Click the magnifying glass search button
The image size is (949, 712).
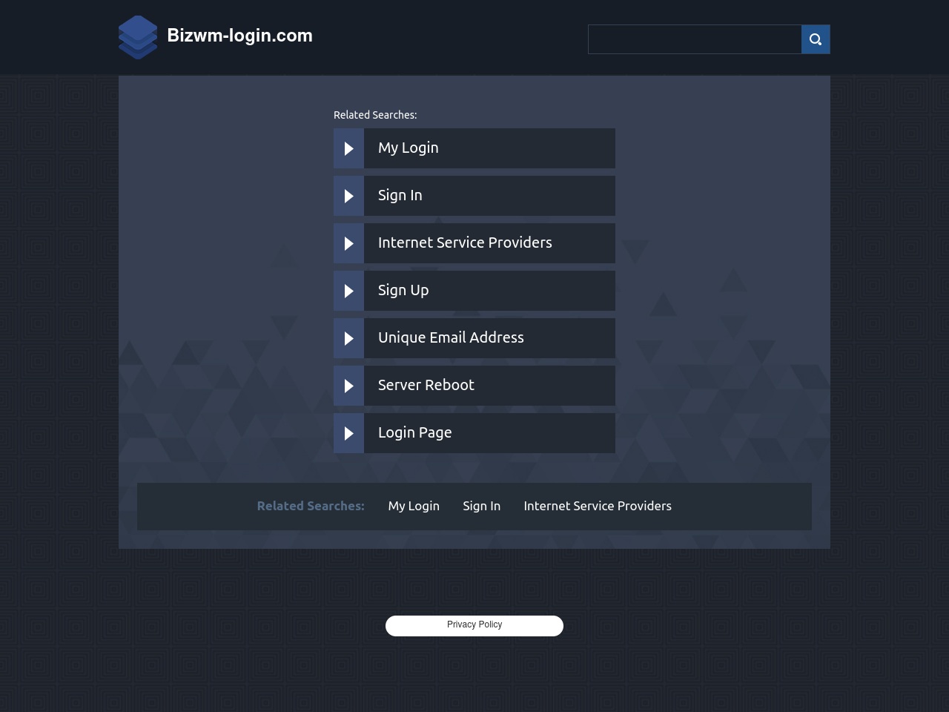click(816, 39)
